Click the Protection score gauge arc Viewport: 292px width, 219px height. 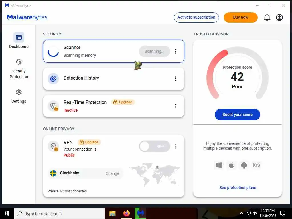[x=238, y=73]
